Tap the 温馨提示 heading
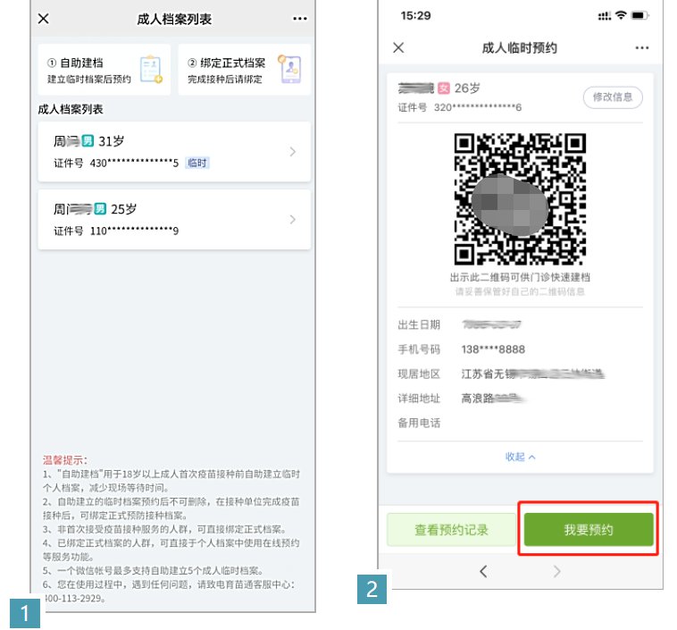This screenshot has height=630, width=677. [x=65, y=460]
